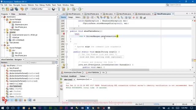Screen dimensions: 196x110
Task: Open the Profile Project dropdown arrow
Action: (83, 9)
